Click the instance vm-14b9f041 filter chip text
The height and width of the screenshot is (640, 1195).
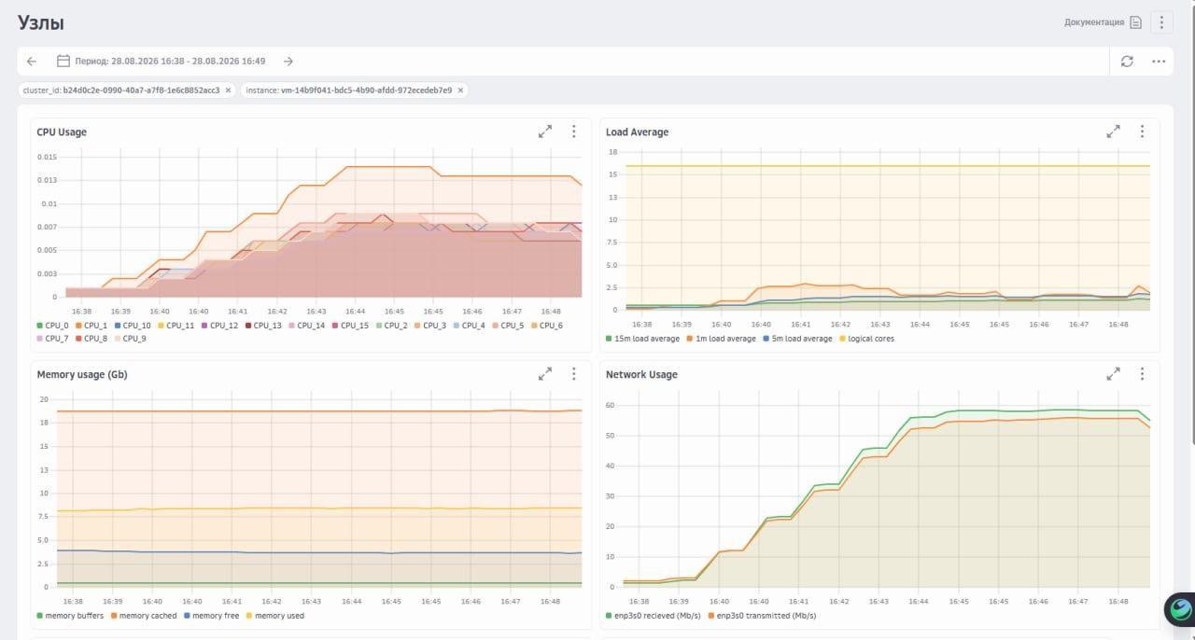click(x=349, y=90)
